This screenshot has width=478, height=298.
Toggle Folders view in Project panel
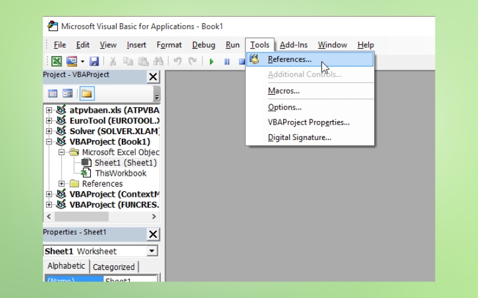click(87, 94)
